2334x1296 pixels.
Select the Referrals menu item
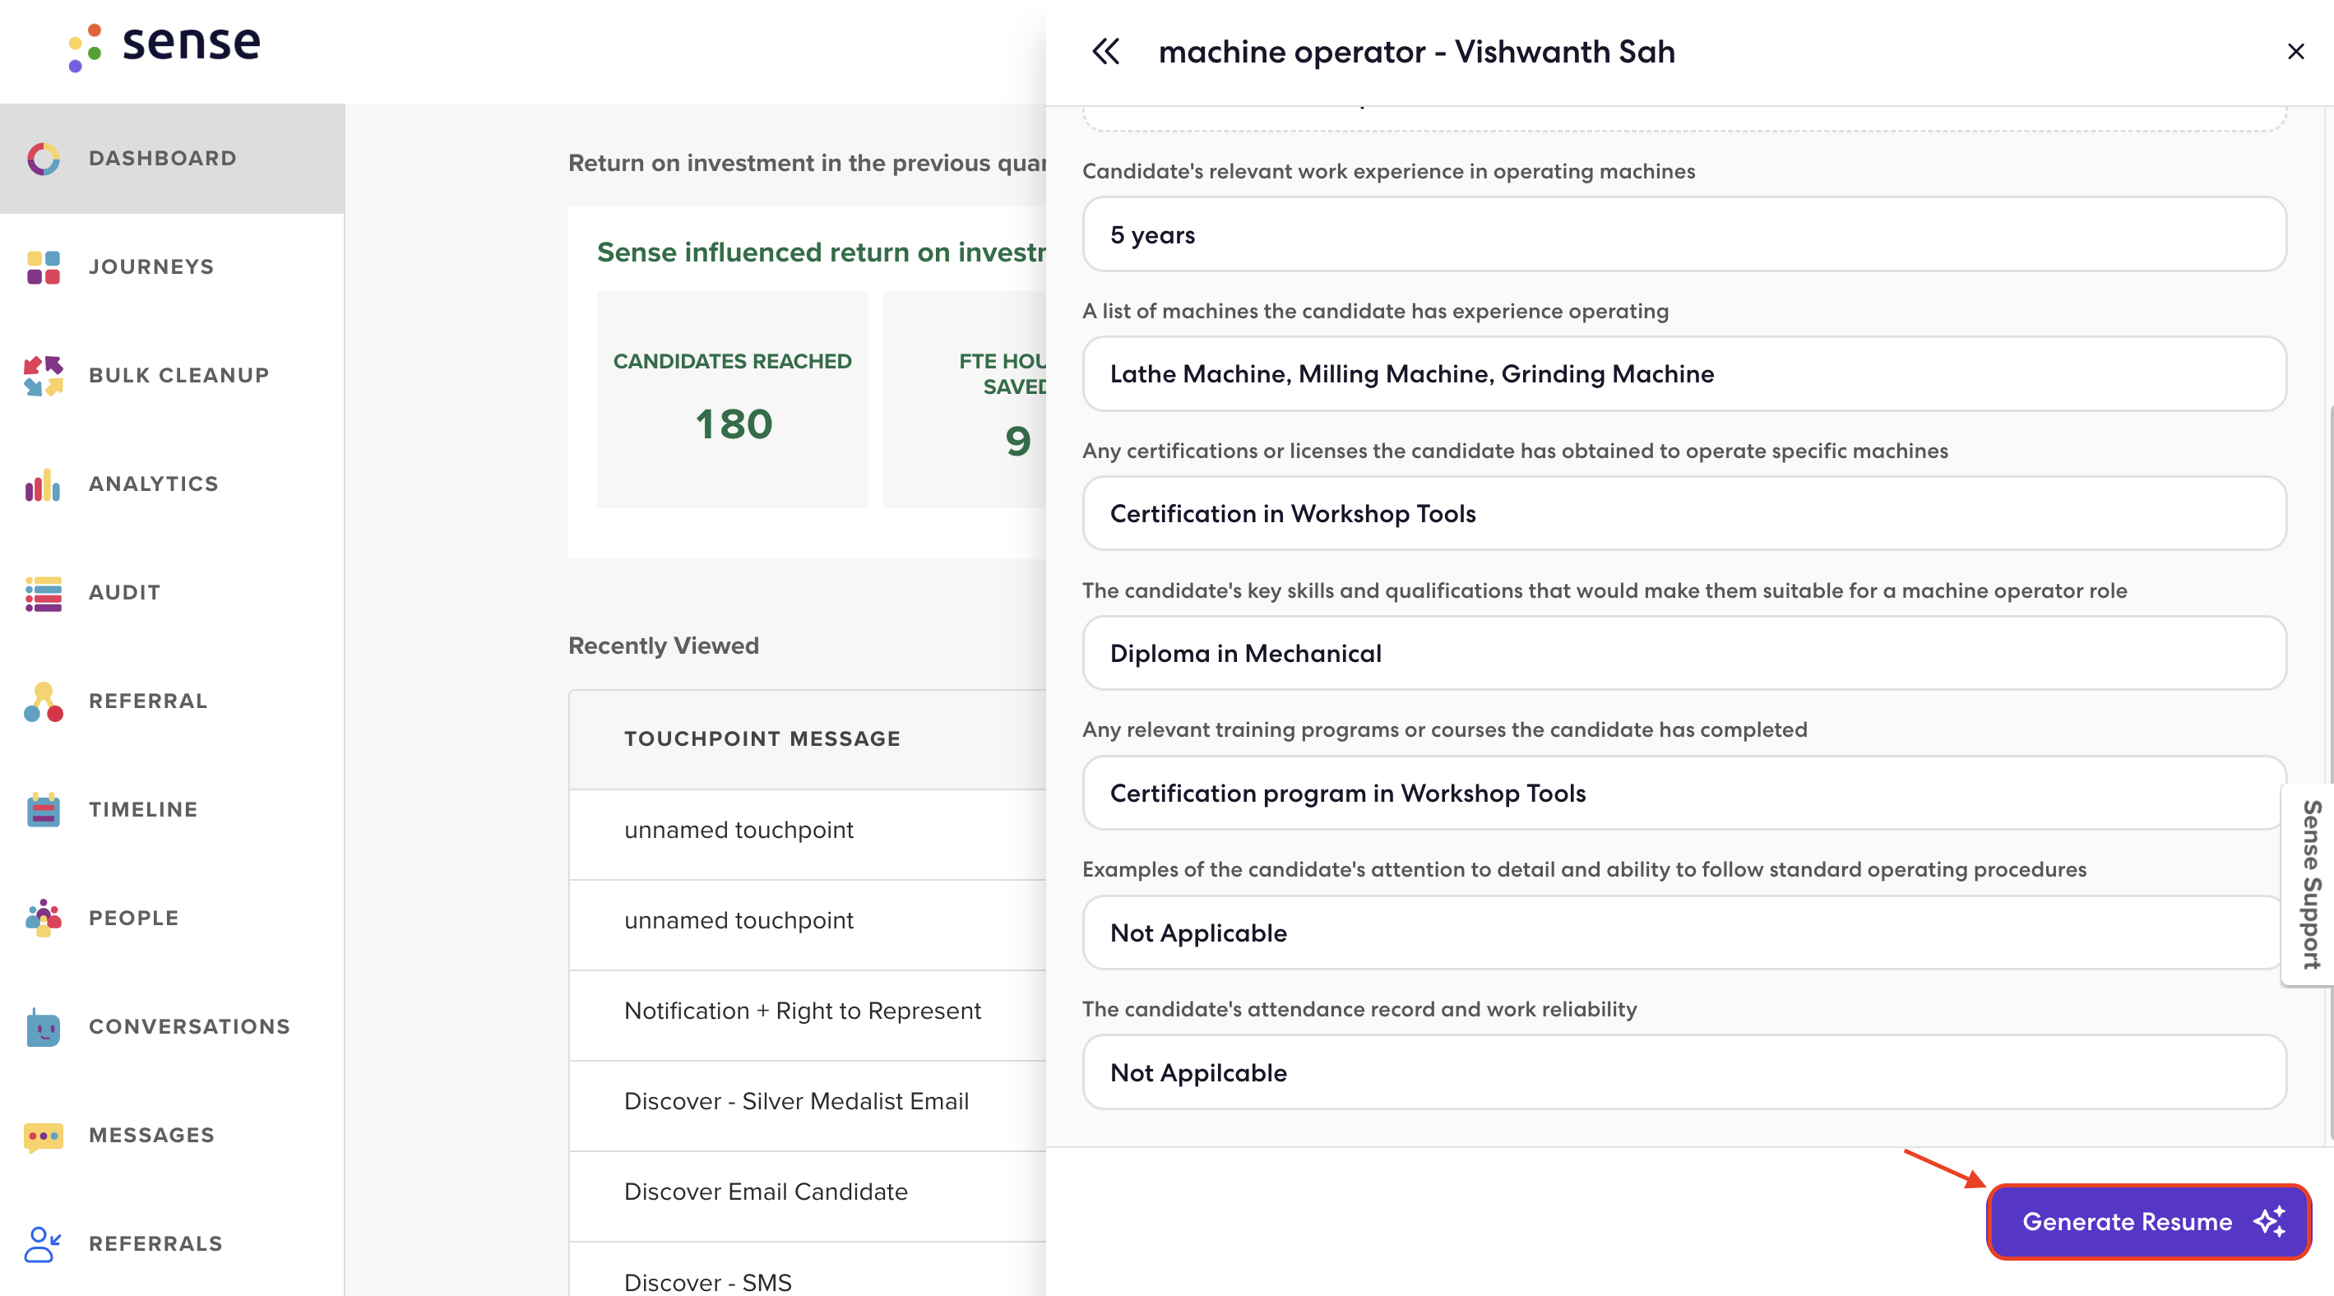(155, 1243)
